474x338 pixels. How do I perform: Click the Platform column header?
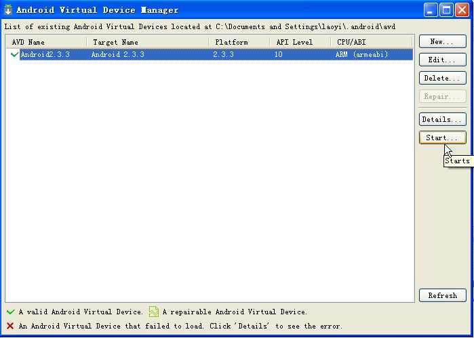coord(239,42)
